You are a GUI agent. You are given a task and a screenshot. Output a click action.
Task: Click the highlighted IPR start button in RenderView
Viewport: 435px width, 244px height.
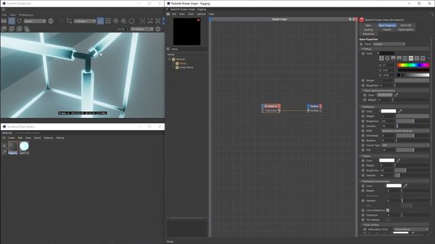coord(12,21)
